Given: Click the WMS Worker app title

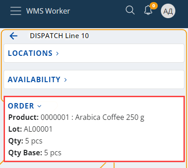Looking at the screenshot, I should pyautogui.click(x=48, y=11).
